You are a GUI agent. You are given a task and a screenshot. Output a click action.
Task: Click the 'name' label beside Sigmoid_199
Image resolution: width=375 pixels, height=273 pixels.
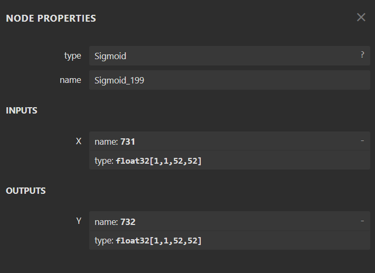[71, 80]
